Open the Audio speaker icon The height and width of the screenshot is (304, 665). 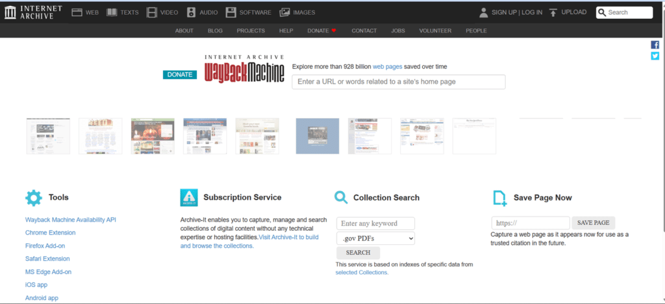(x=192, y=12)
